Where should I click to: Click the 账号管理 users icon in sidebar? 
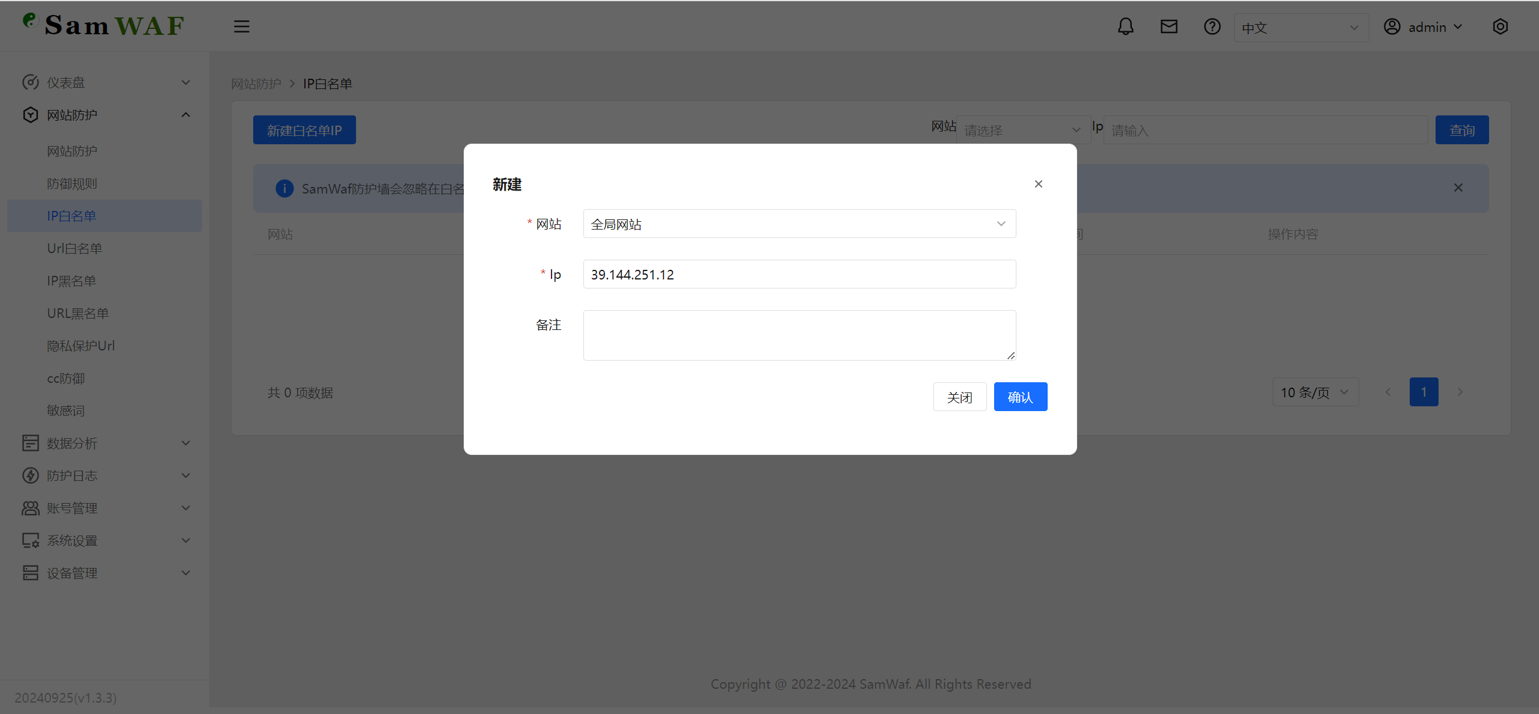(x=30, y=508)
